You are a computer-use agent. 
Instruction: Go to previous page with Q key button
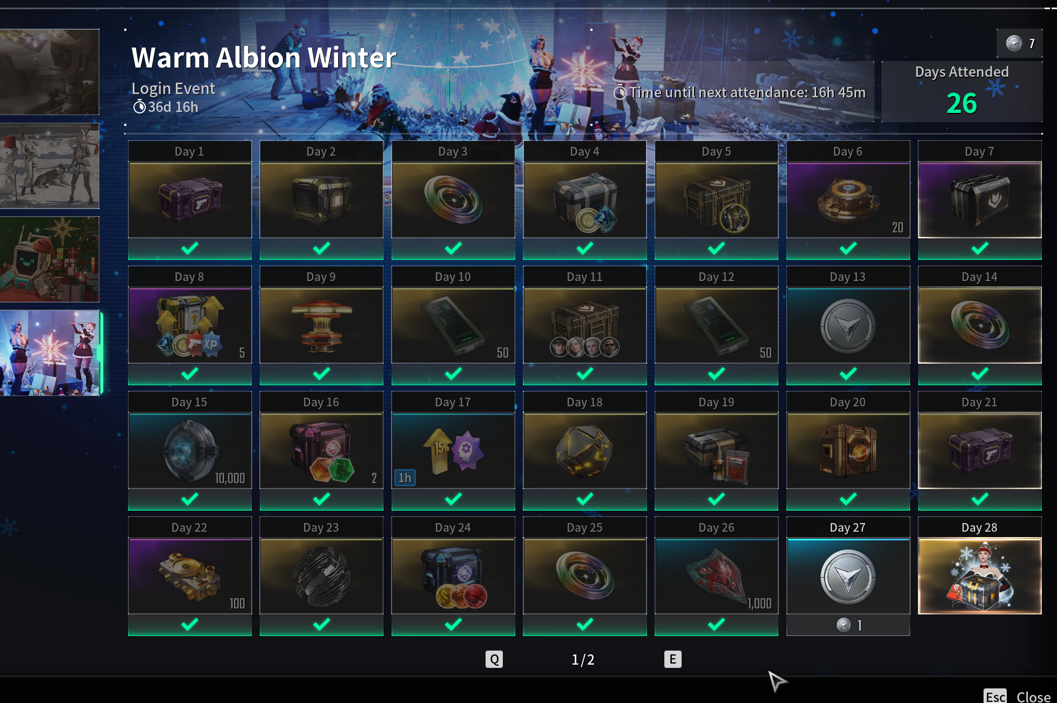coord(494,659)
